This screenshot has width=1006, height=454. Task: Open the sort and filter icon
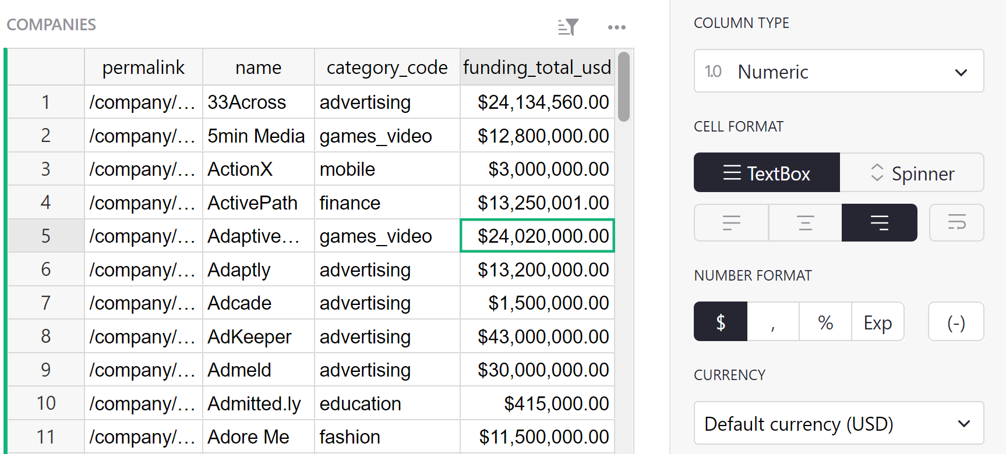[x=568, y=27]
